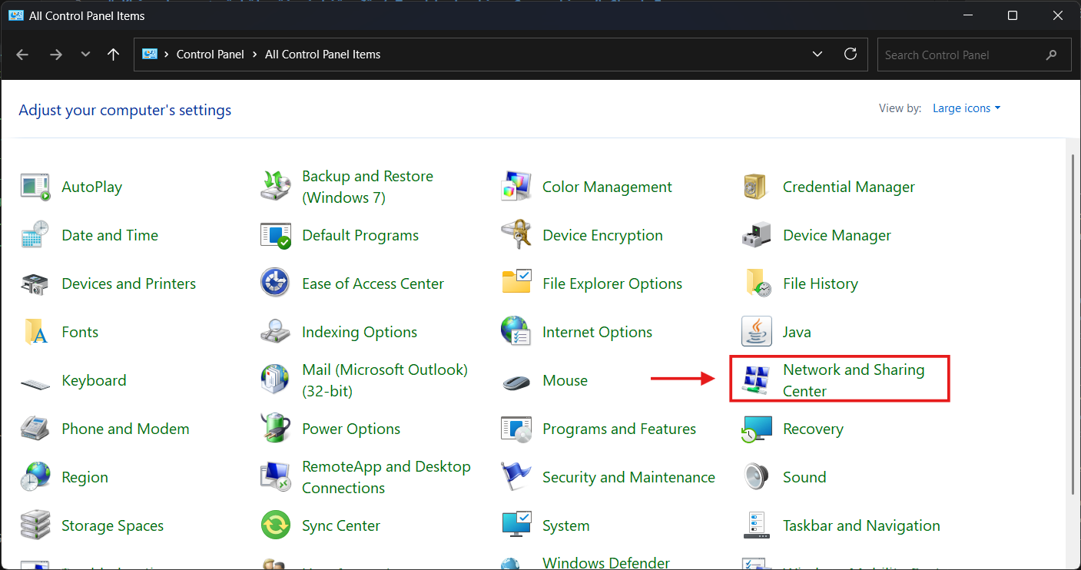The height and width of the screenshot is (570, 1081).
Task: Open the Programs and Features link
Action: 619,429
